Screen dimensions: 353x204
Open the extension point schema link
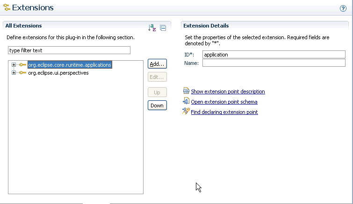[x=224, y=102]
